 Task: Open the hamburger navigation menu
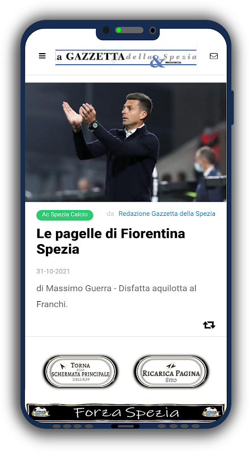[42, 56]
